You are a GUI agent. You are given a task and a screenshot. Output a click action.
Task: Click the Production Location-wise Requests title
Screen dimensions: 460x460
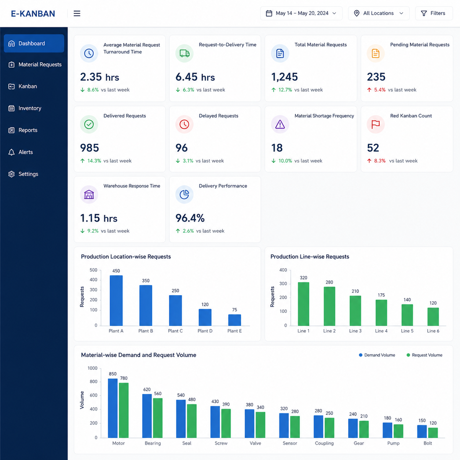(126, 257)
